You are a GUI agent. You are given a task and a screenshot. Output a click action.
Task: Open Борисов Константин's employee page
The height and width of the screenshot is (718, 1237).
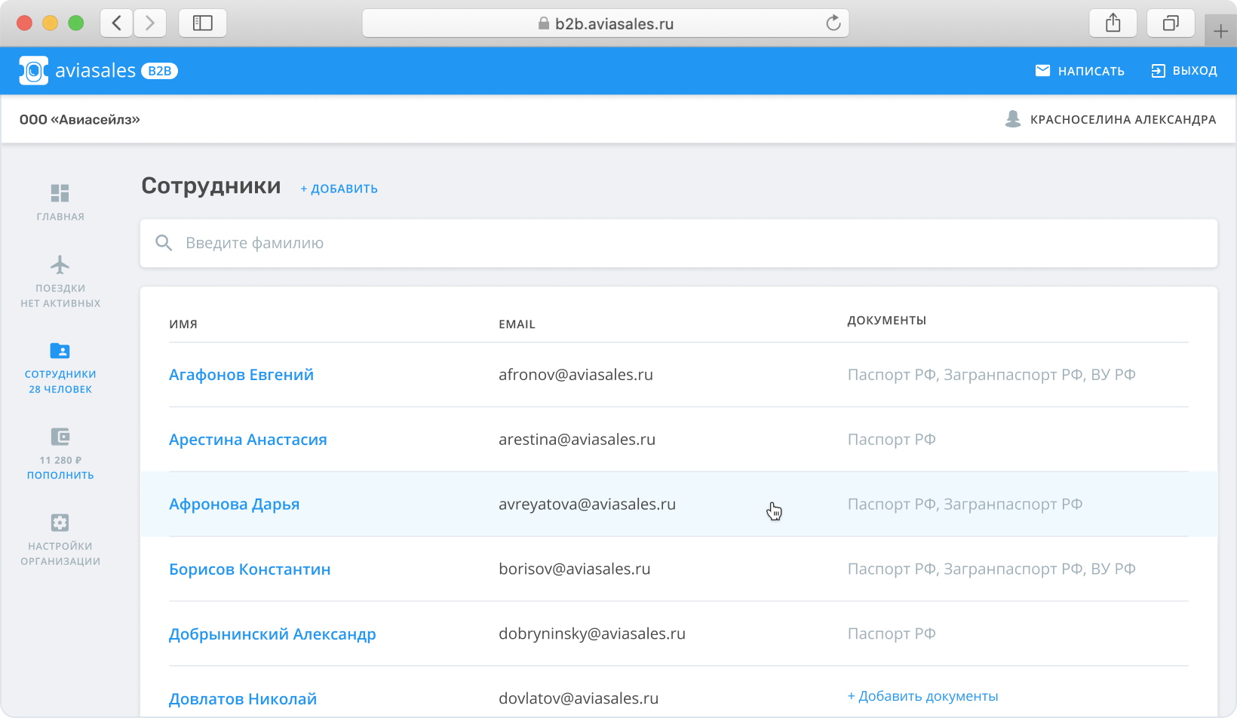(250, 569)
